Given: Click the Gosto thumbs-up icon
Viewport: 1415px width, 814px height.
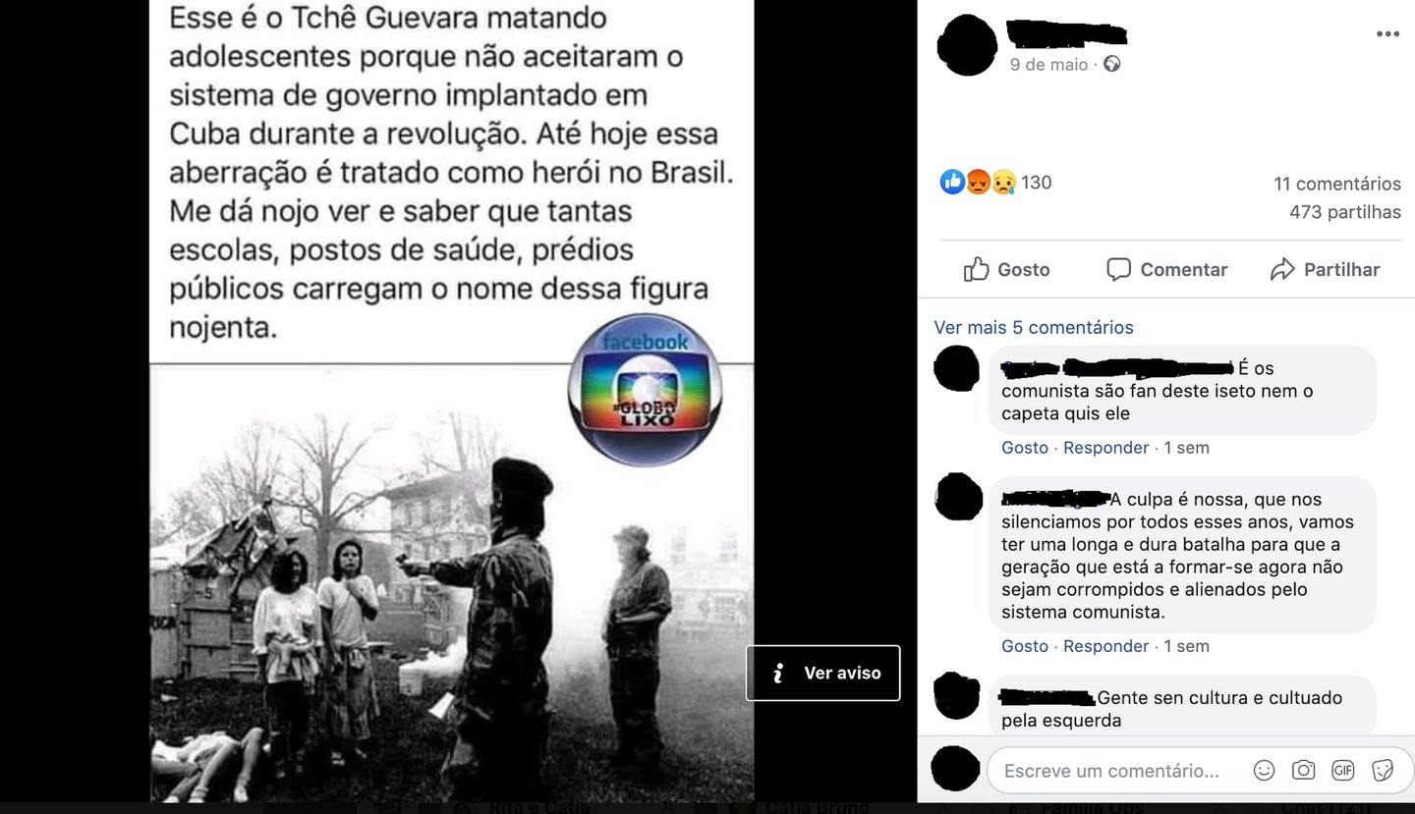Looking at the screenshot, I should click(x=976, y=269).
